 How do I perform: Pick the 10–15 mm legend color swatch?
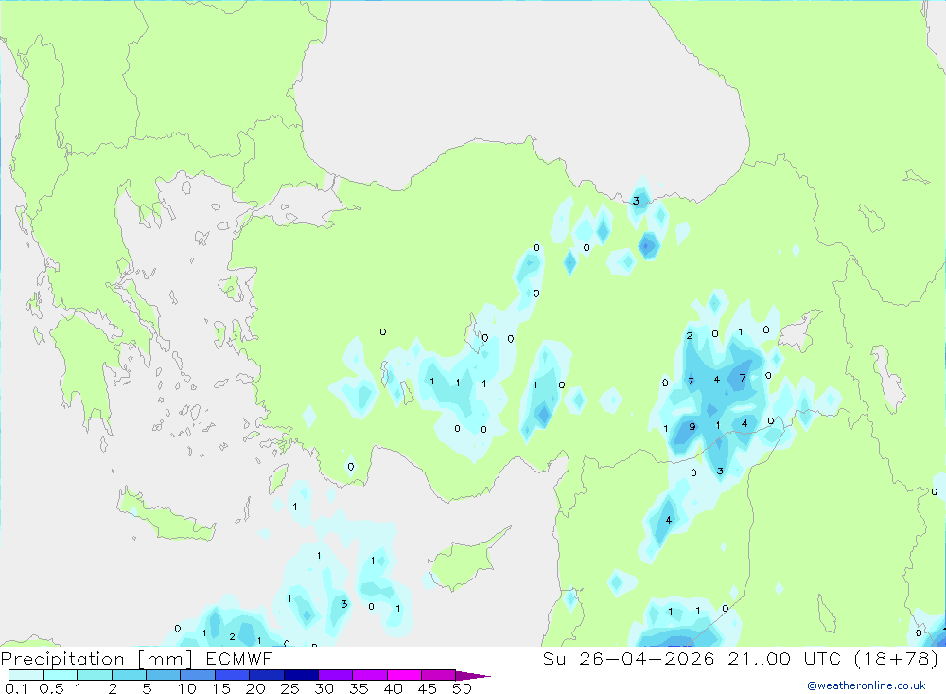click(198, 675)
